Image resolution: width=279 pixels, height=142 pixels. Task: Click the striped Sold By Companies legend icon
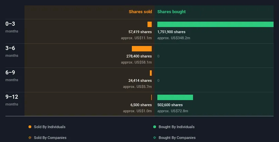click(x=30, y=138)
